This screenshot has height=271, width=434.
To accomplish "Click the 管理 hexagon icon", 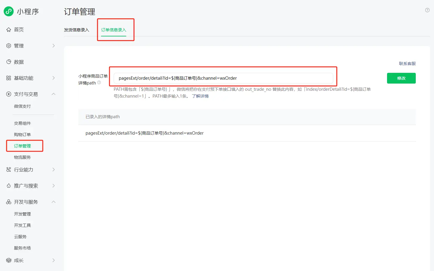I will [x=9, y=46].
